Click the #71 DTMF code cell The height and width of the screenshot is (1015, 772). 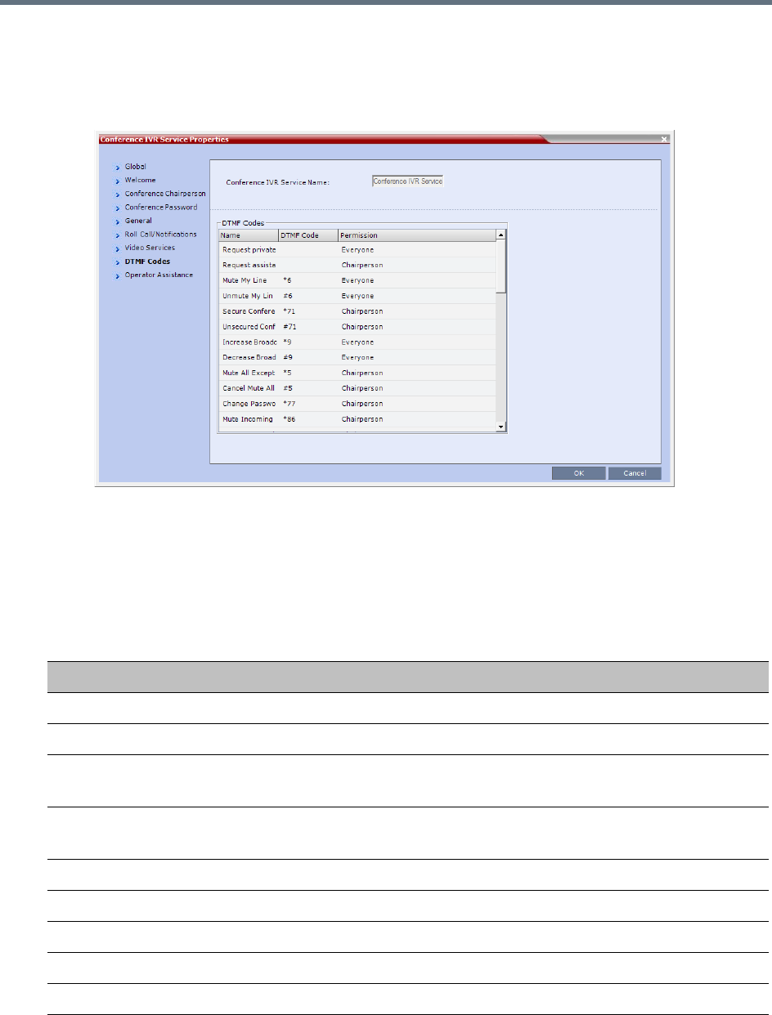pos(308,327)
